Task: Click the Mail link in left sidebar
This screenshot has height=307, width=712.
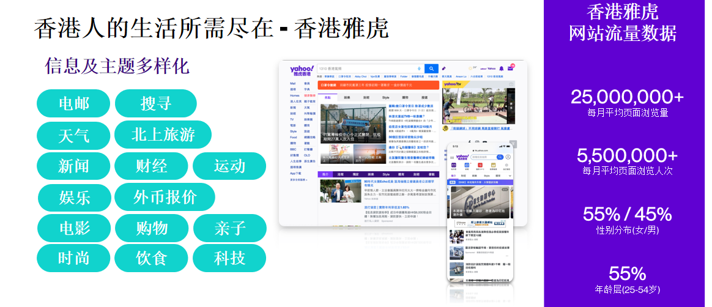Action: point(293,84)
